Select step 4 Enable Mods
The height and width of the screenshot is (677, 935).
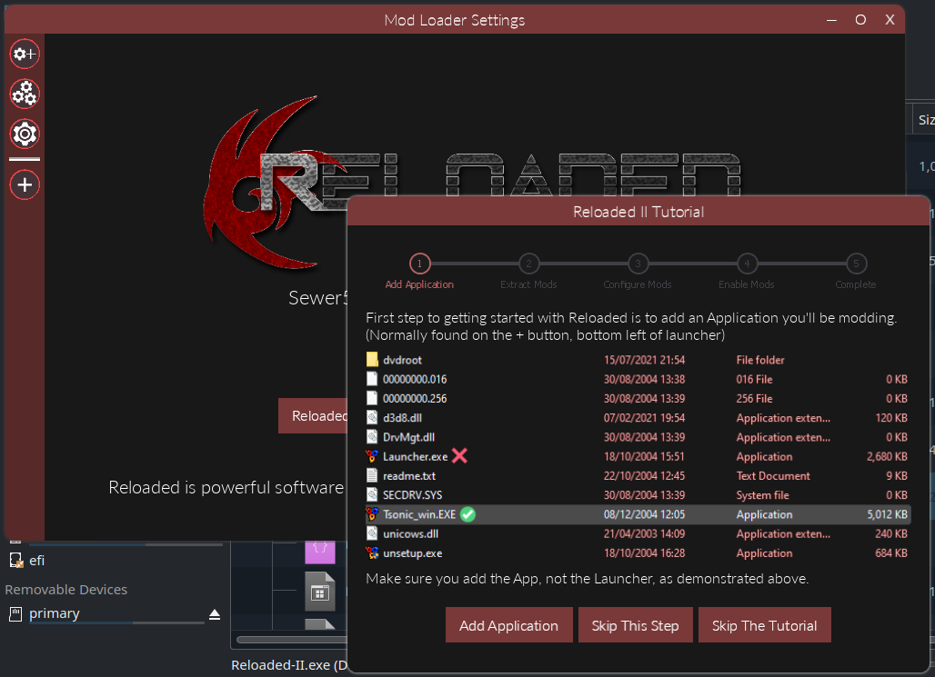(747, 272)
